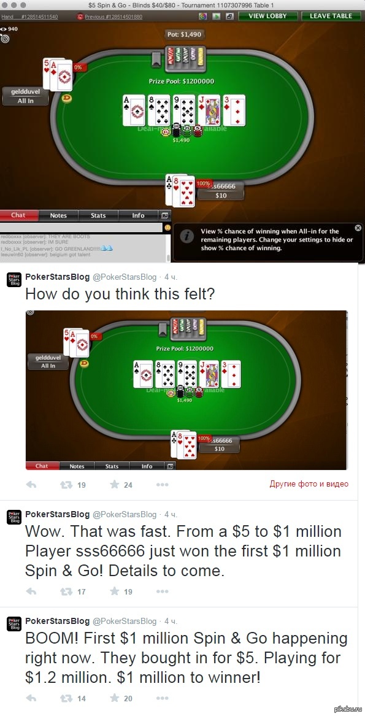Retweet the 'Wow. That was fast' tweet
Image resolution: width=365 pixels, height=716 pixels.
coord(66,591)
